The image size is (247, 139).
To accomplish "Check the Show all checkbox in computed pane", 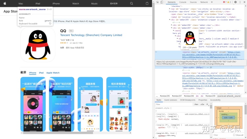I will [x=234, y=135].
